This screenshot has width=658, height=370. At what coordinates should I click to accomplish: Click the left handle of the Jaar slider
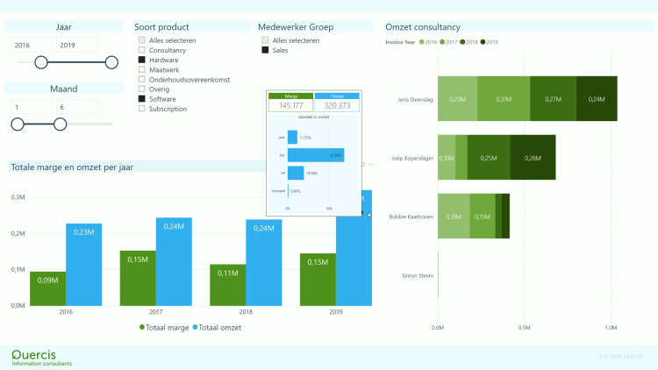click(x=40, y=61)
